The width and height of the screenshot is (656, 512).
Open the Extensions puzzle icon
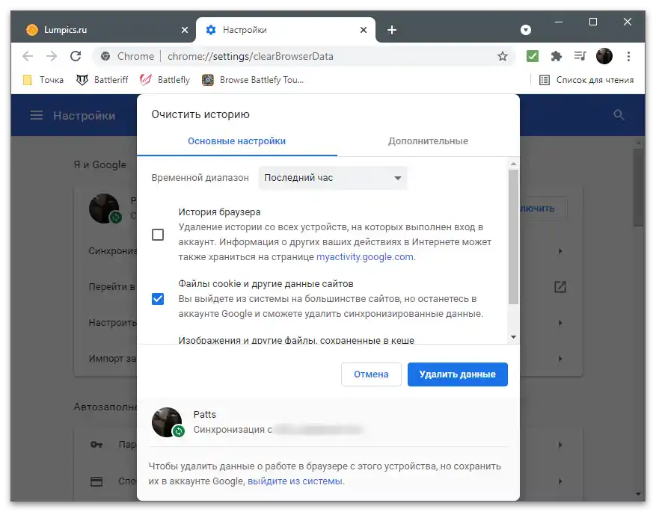coord(556,56)
